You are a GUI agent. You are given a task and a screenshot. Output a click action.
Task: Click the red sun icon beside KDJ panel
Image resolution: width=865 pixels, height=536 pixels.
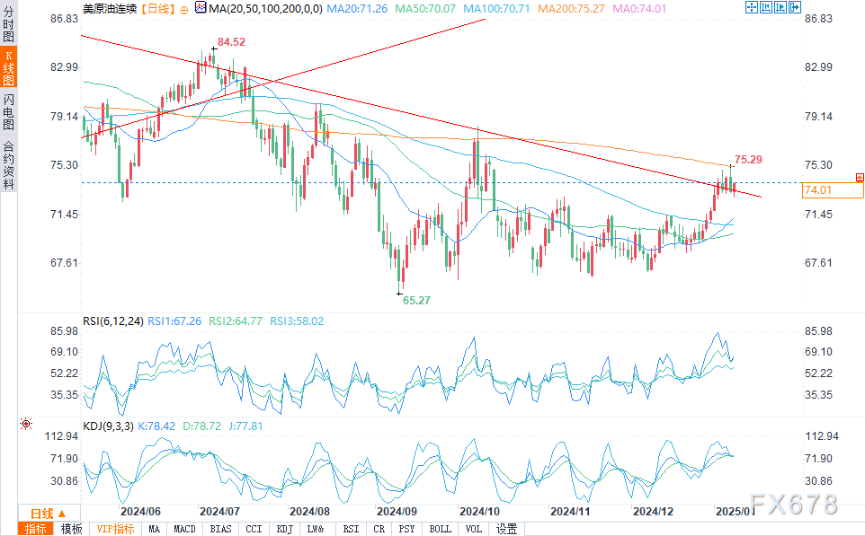point(26,424)
